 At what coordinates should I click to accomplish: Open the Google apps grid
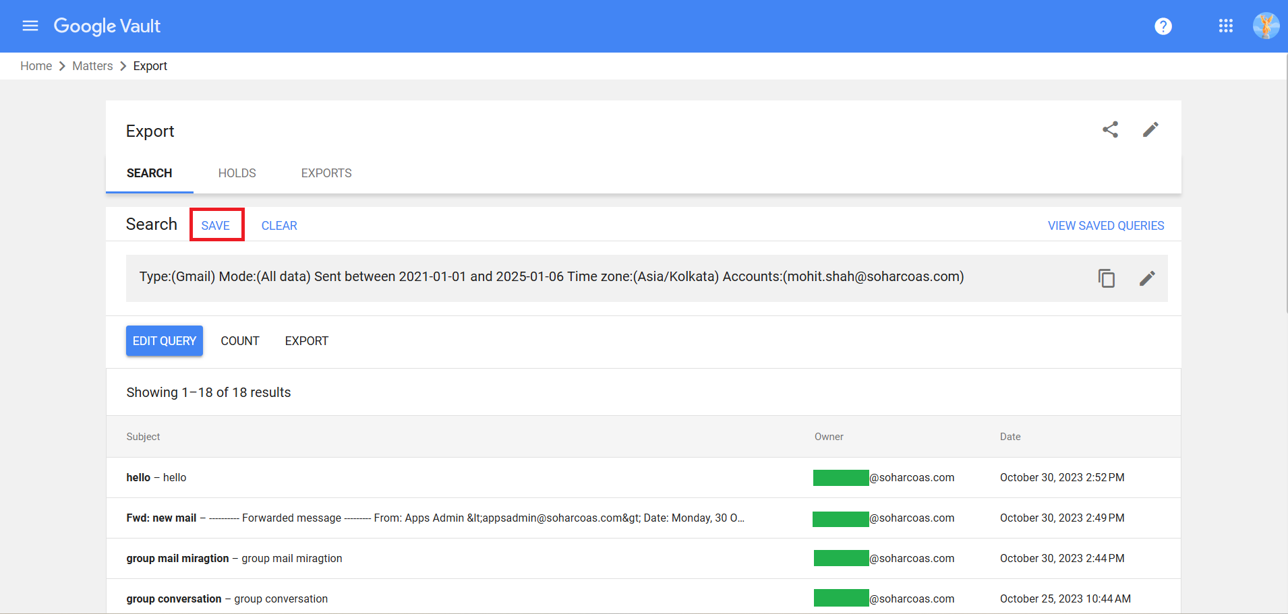click(x=1226, y=26)
